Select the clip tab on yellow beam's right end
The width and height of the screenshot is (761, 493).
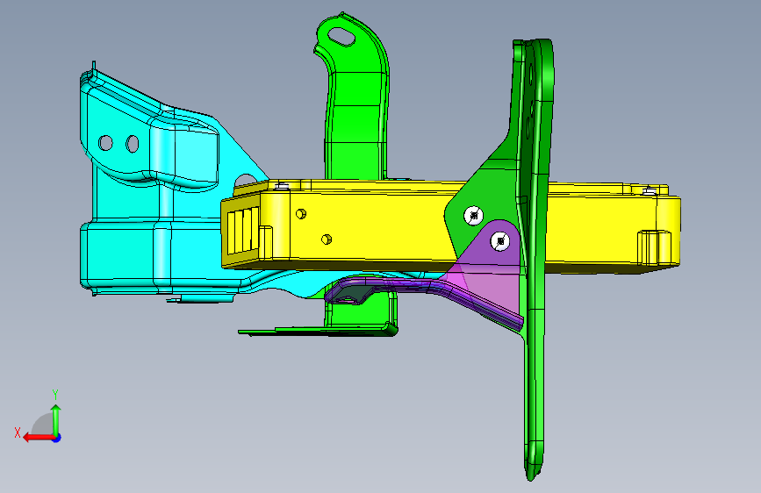point(654,248)
